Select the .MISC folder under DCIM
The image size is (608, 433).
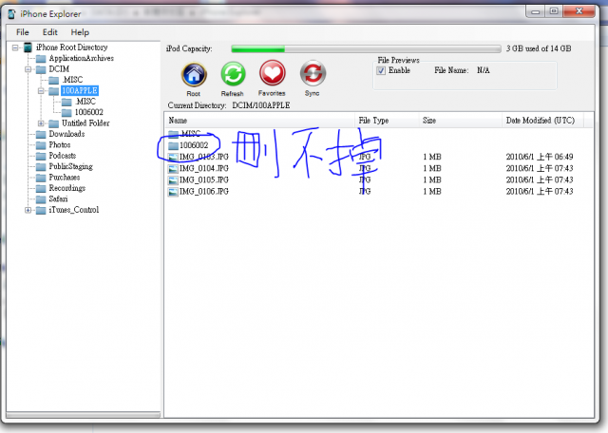click(x=72, y=80)
